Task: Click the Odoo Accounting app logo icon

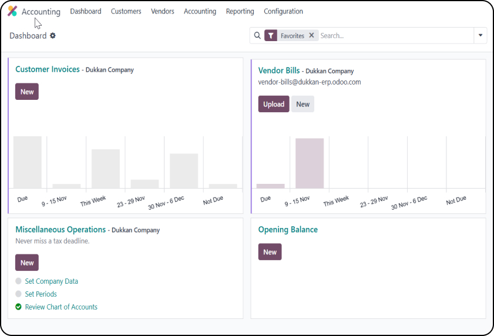Action: 12,11
